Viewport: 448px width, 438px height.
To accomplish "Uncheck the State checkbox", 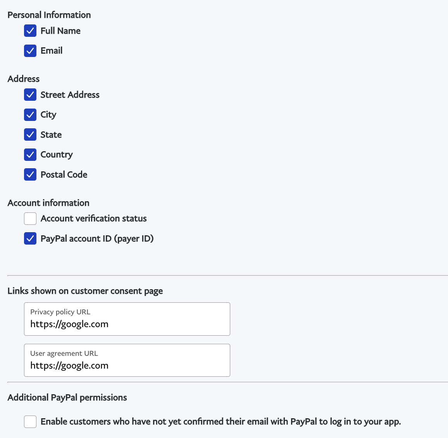I will coord(30,135).
